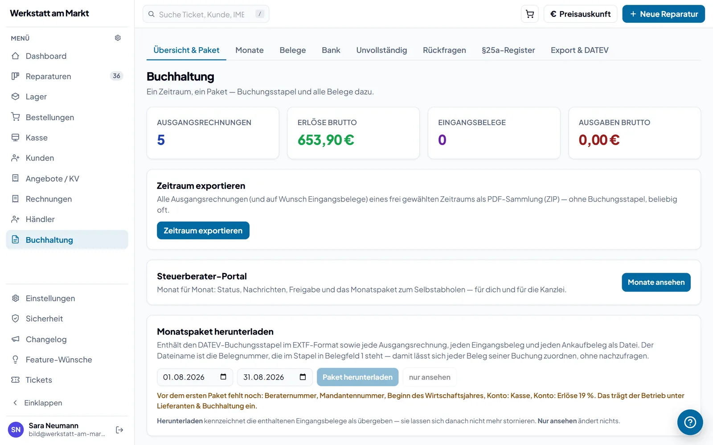
Task: Click the Kasse register icon
Action: (16, 138)
